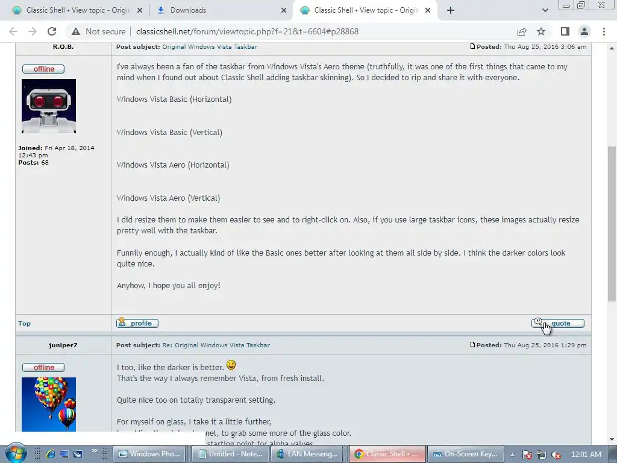Click 'Windows Vista Aero (Horizontal)' text
The image size is (617, 463).
[173, 165]
